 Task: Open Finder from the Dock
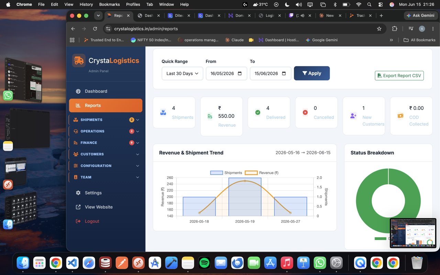click(x=23, y=263)
